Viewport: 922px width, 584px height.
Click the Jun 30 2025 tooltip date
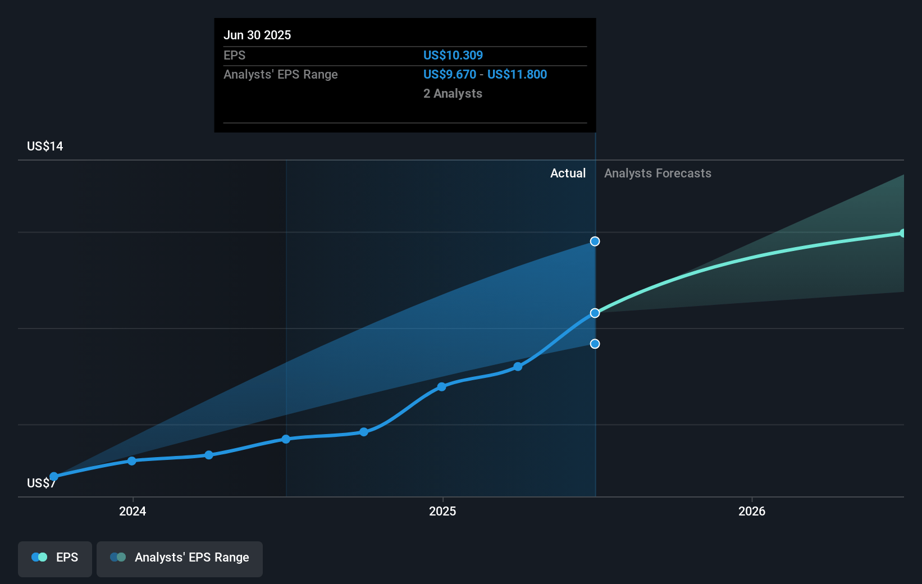[257, 35]
